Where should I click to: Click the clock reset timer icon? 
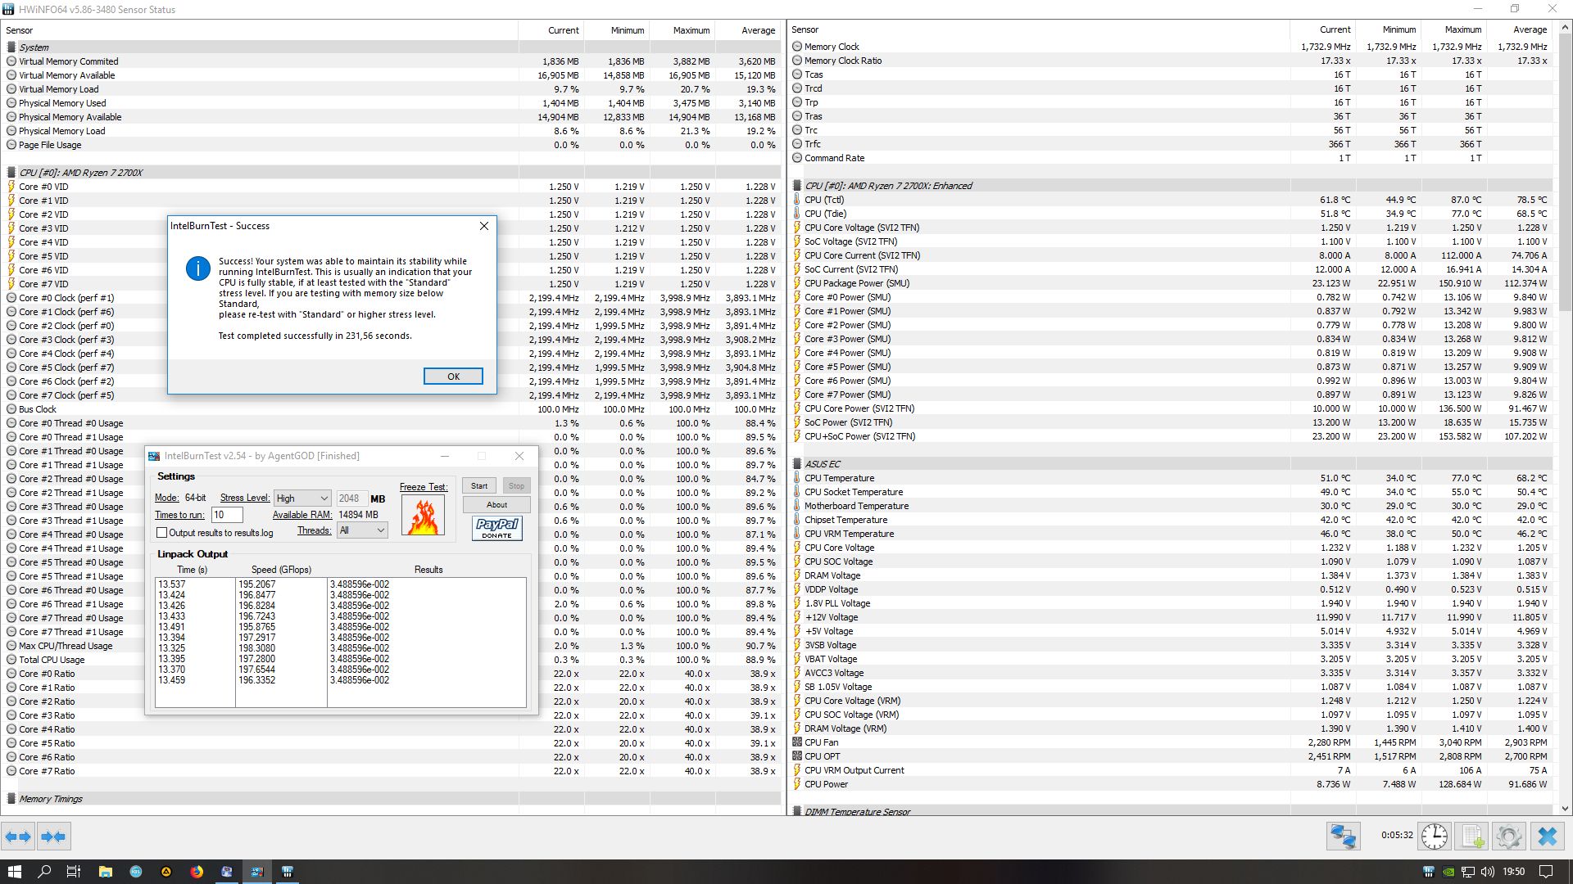[1434, 837]
